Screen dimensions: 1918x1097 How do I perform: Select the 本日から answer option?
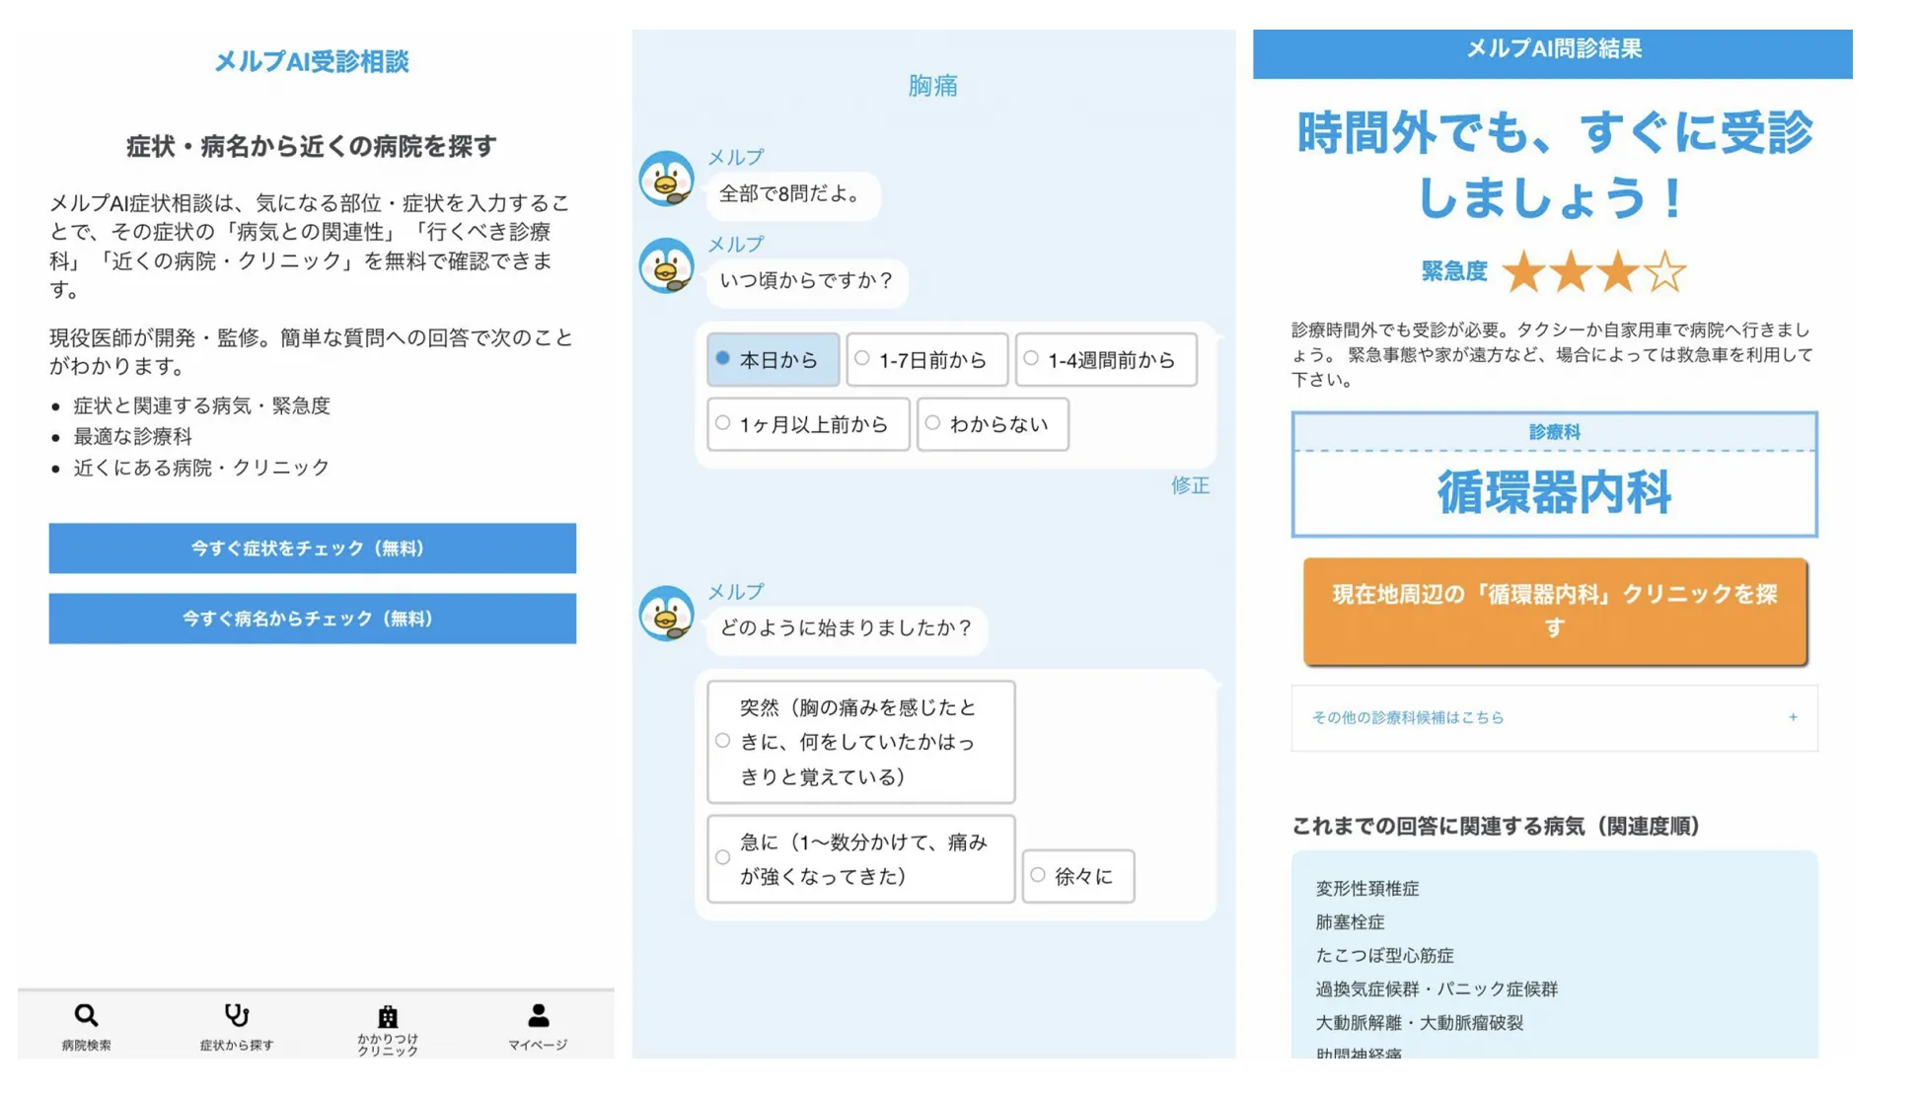pos(773,360)
